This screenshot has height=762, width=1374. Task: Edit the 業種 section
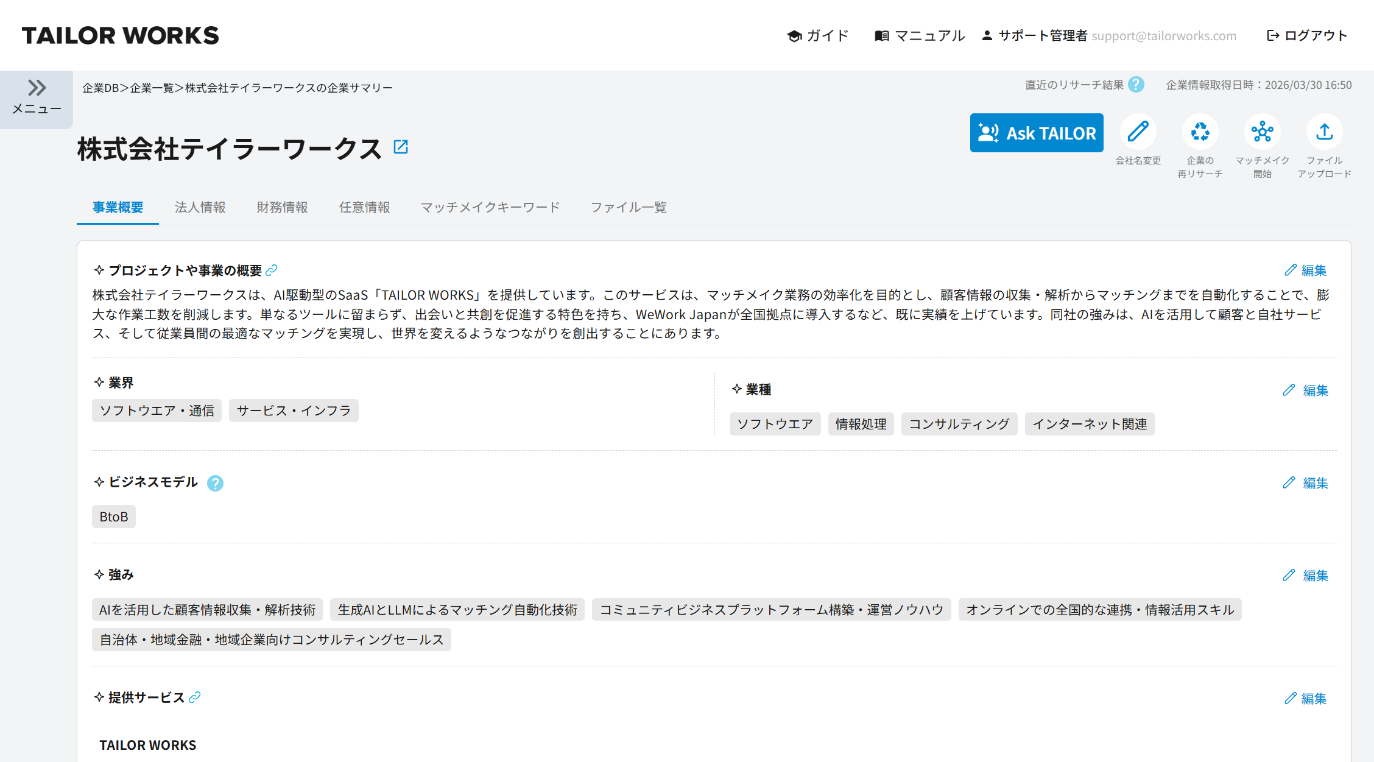tap(1305, 390)
